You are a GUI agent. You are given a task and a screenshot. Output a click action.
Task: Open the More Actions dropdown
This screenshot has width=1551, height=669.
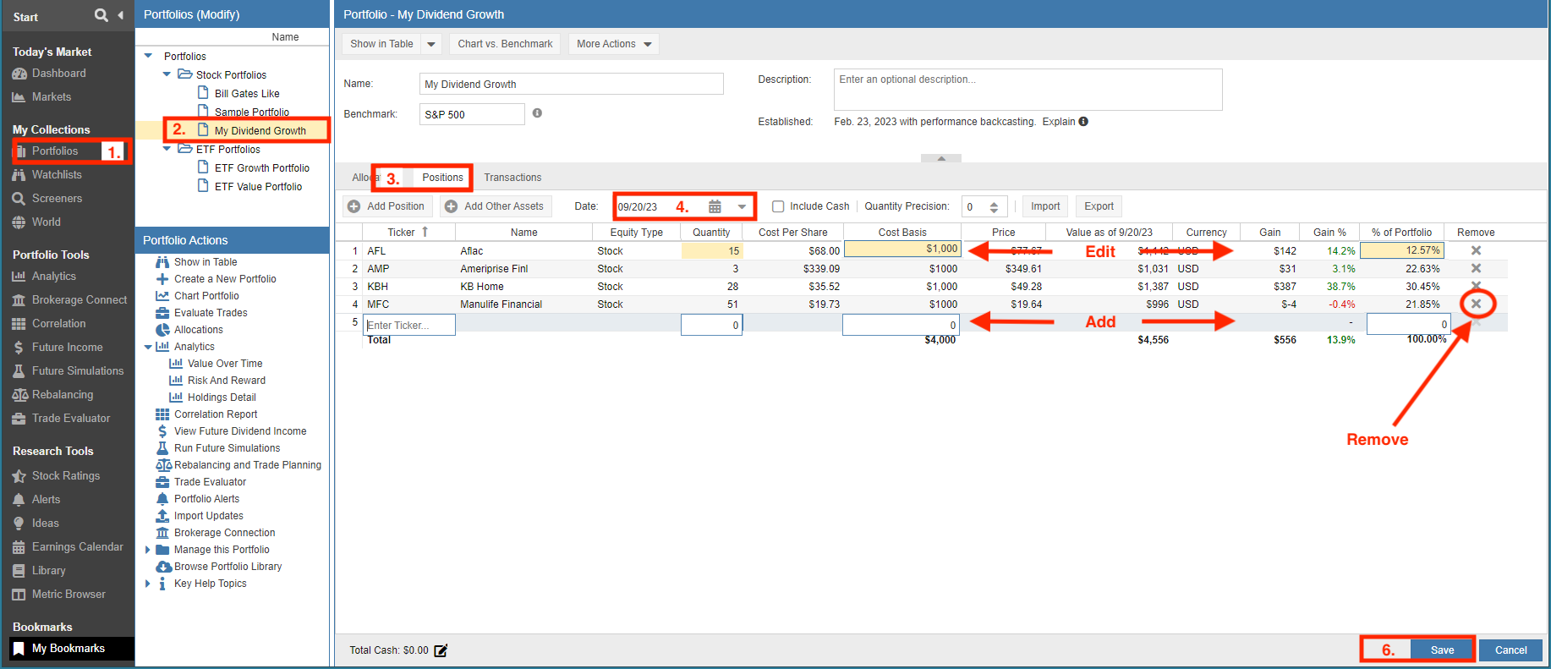click(x=614, y=44)
